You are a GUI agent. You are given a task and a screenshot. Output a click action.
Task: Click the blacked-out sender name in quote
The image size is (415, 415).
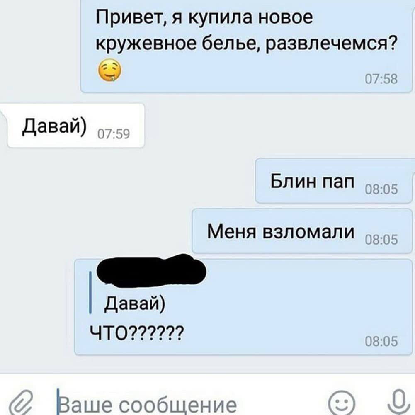tap(151, 270)
